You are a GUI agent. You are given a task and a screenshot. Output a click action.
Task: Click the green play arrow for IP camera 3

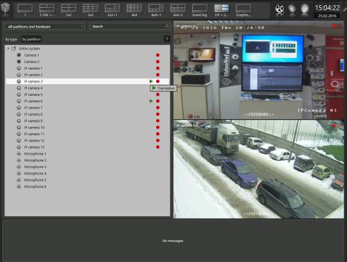pyautogui.click(x=151, y=81)
